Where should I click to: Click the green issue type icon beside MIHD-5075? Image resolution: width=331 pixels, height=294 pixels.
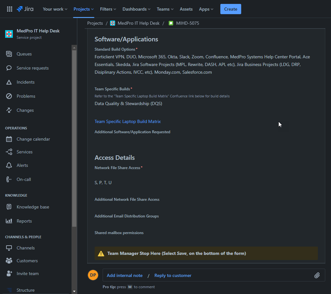[x=171, y=23]
